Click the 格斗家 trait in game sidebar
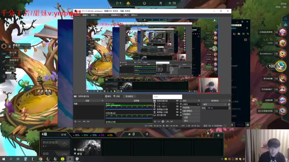Viewport: 289px width, 162px height. click(10, 54)
